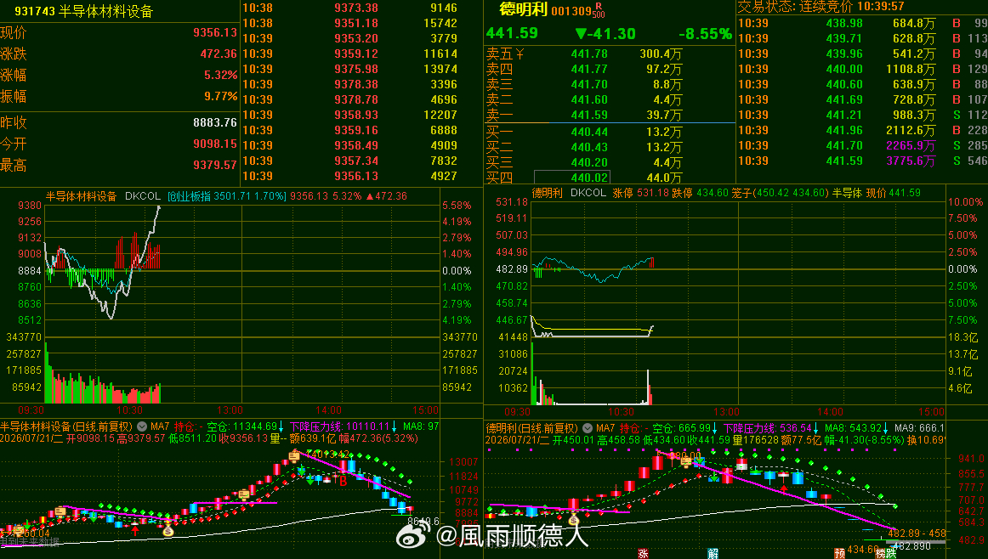Click the 涨跌 value 472.36
The image size is (988, 559).
click(219, 54)
